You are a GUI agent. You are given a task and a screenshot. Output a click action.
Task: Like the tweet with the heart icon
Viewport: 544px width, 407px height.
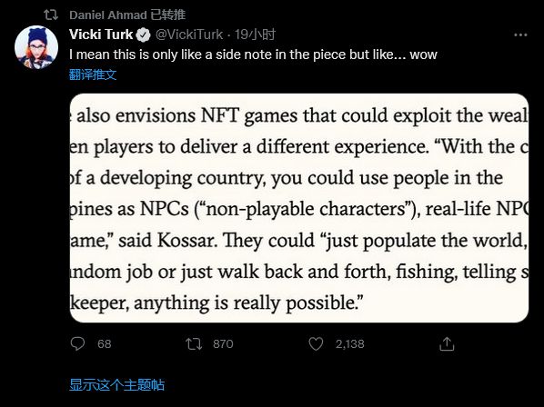(316, 344)
